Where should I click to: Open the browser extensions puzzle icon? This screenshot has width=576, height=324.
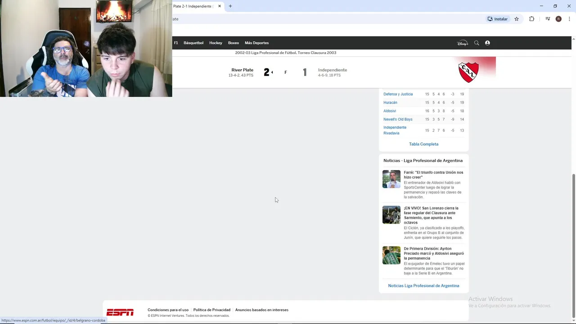[531, 19]
